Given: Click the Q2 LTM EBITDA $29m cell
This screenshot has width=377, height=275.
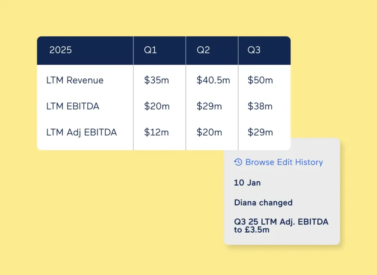Looking at the screenshot, I should coord(209,106).
